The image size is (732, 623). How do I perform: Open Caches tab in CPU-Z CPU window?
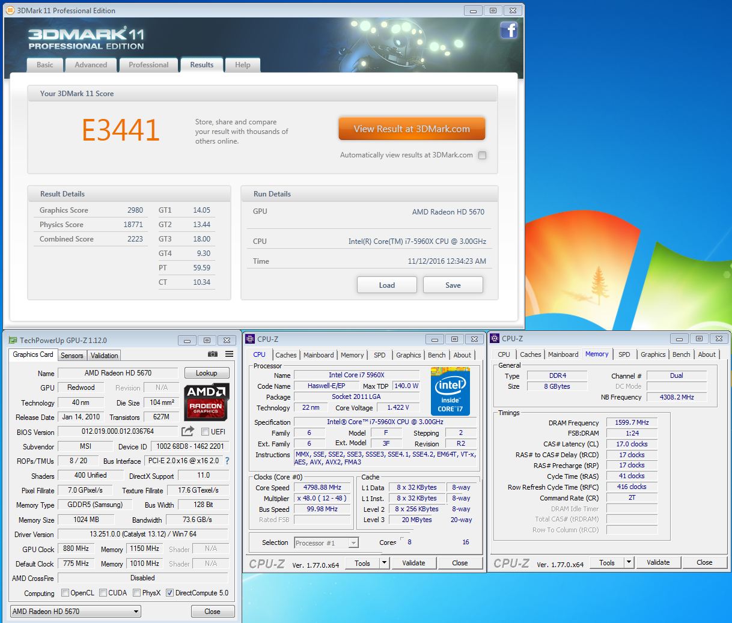click(286, 355)
